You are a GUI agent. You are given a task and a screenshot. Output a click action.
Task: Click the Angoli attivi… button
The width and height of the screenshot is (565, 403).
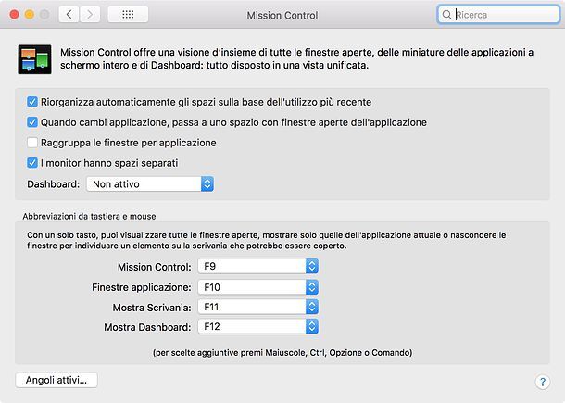pyautogui.click(x=56, y=380)
